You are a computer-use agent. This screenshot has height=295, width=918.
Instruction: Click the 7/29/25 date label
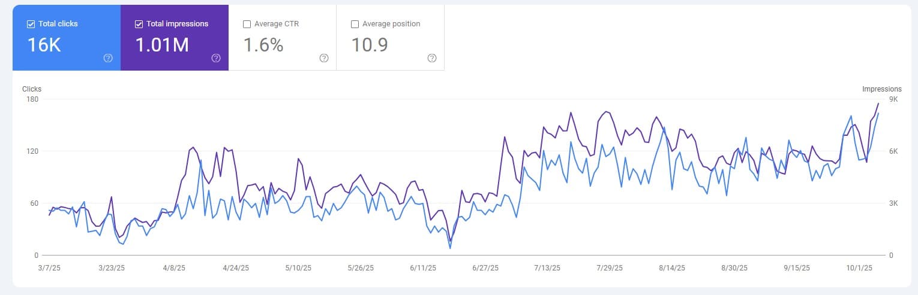coord(611,268)
